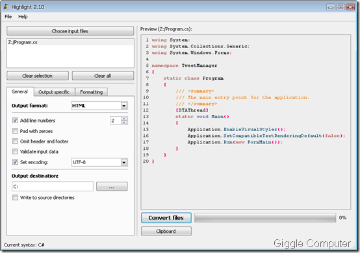Toggle the Set encoding checkbox
Viewport: 360px width, 253px height.
(15, 162)
